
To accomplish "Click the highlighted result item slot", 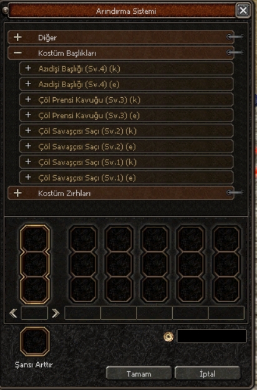I will (x=34, y=264).
